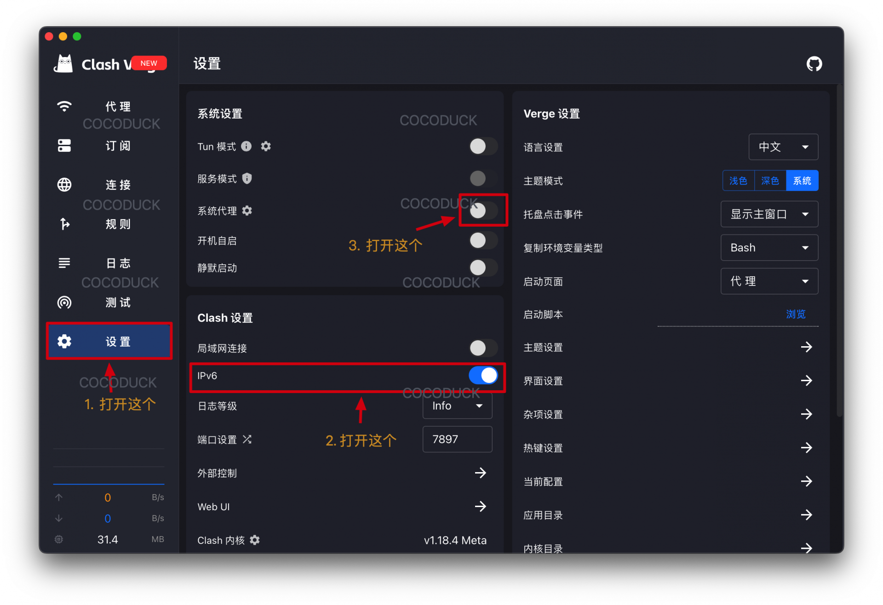Open Tun 模式 settings gear
The height and width of the screenshot is (605, 883).
click(266, 146)
